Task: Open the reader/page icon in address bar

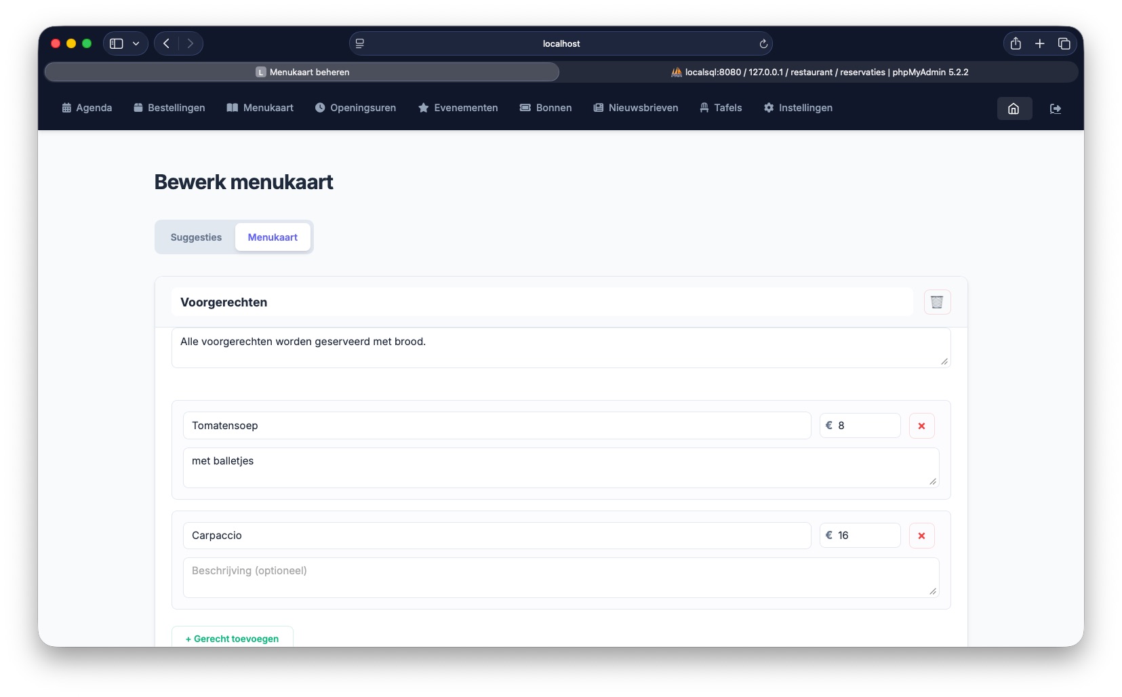Action: (360, 43)
